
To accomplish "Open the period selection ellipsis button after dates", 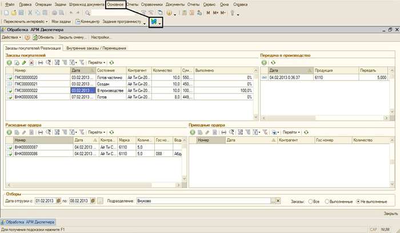I will (100, 201).
